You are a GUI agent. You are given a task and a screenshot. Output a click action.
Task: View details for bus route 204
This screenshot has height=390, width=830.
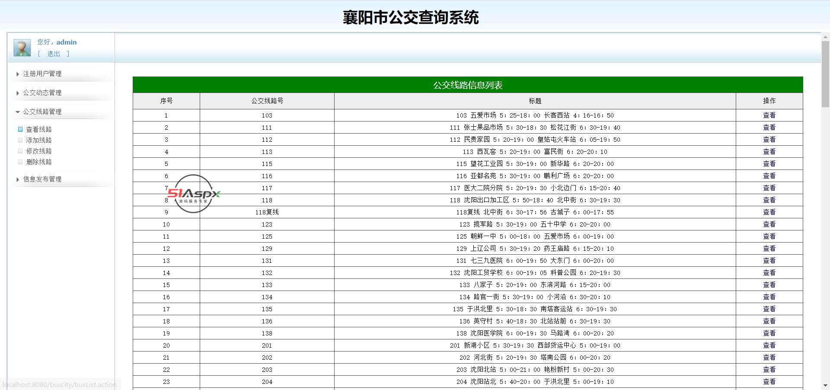coord(769,382)
